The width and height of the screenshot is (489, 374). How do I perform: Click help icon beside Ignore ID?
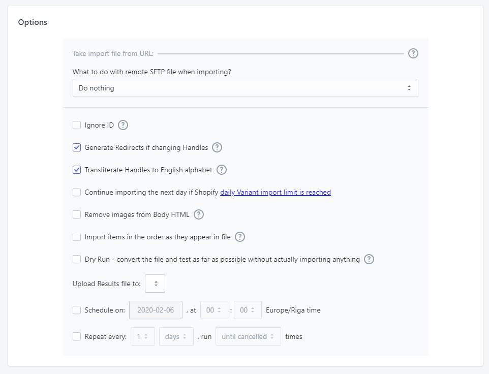[x=123, y=125]
